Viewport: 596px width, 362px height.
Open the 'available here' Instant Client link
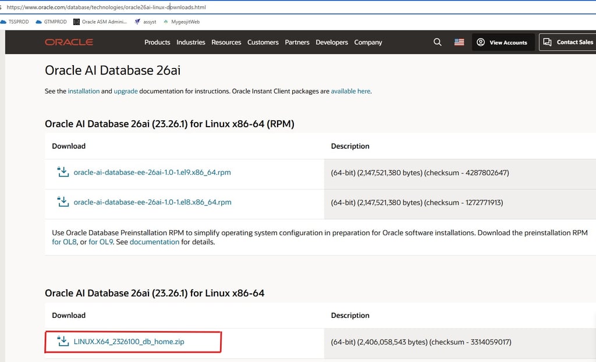(x=350, y=91)
